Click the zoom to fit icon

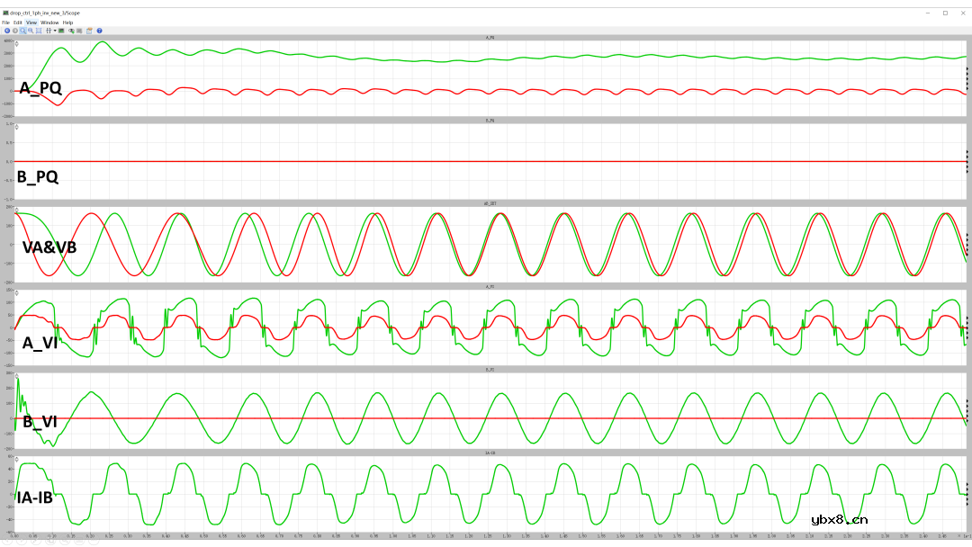[x=39, y=31]
